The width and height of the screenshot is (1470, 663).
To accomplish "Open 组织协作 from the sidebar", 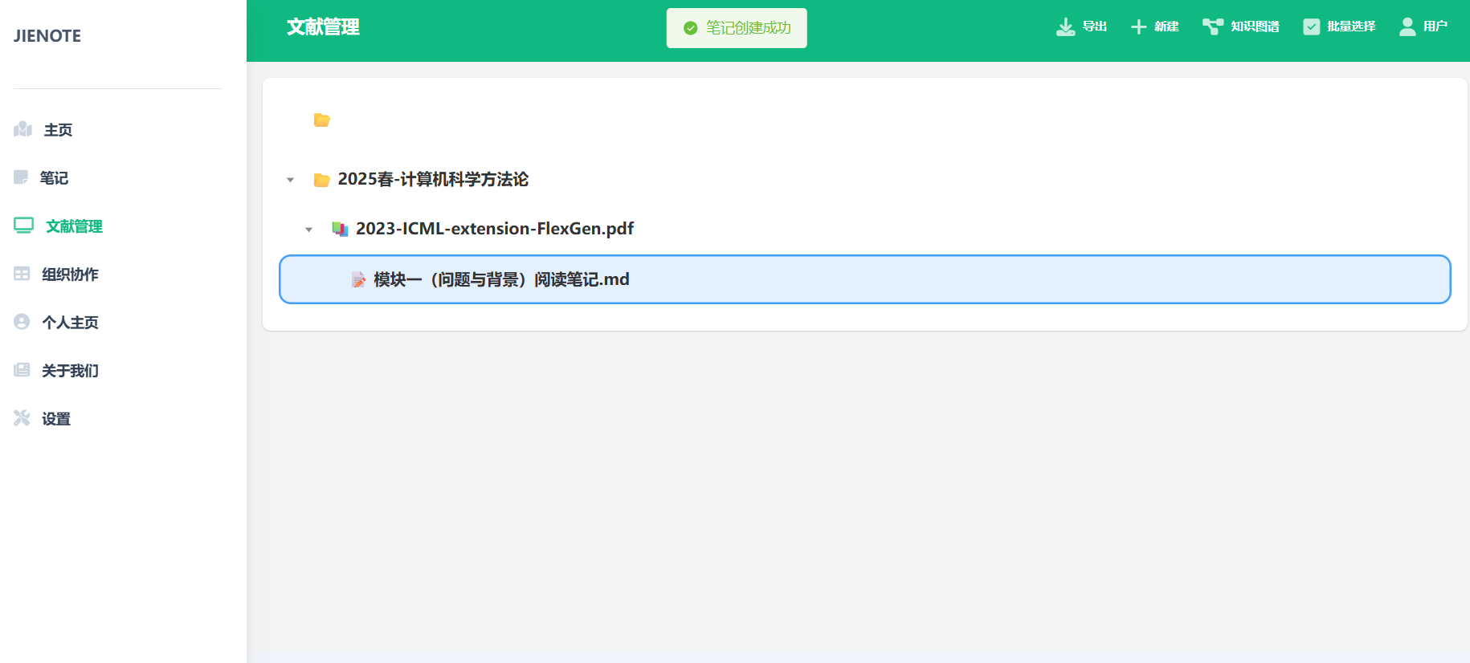I will point(70,275).
